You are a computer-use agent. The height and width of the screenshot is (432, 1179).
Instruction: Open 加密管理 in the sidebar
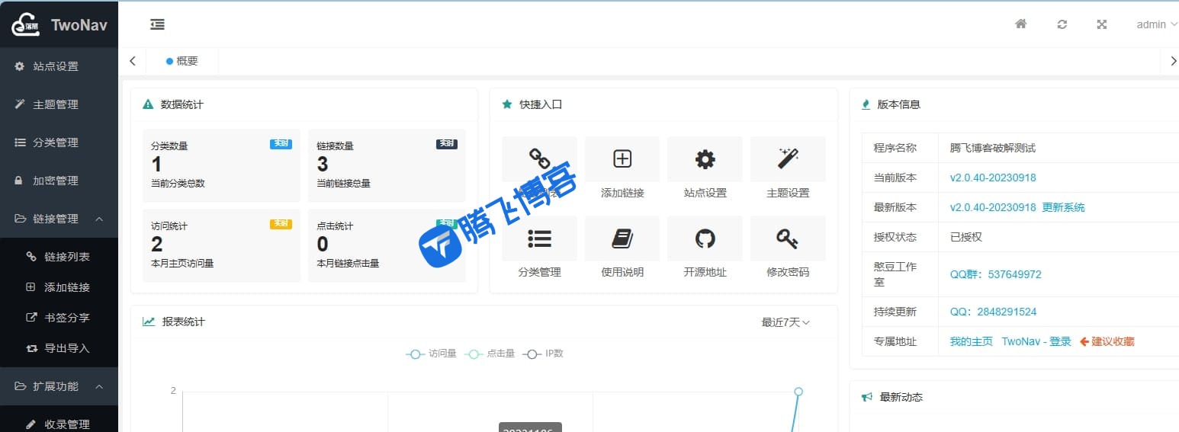point(59,181)
